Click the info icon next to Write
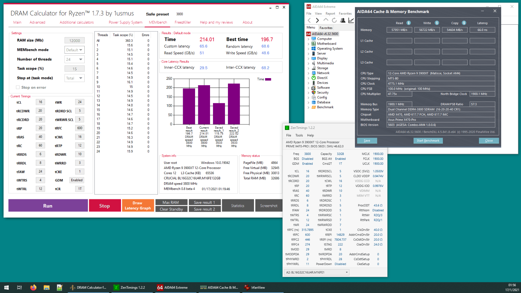 coord(437,23)
